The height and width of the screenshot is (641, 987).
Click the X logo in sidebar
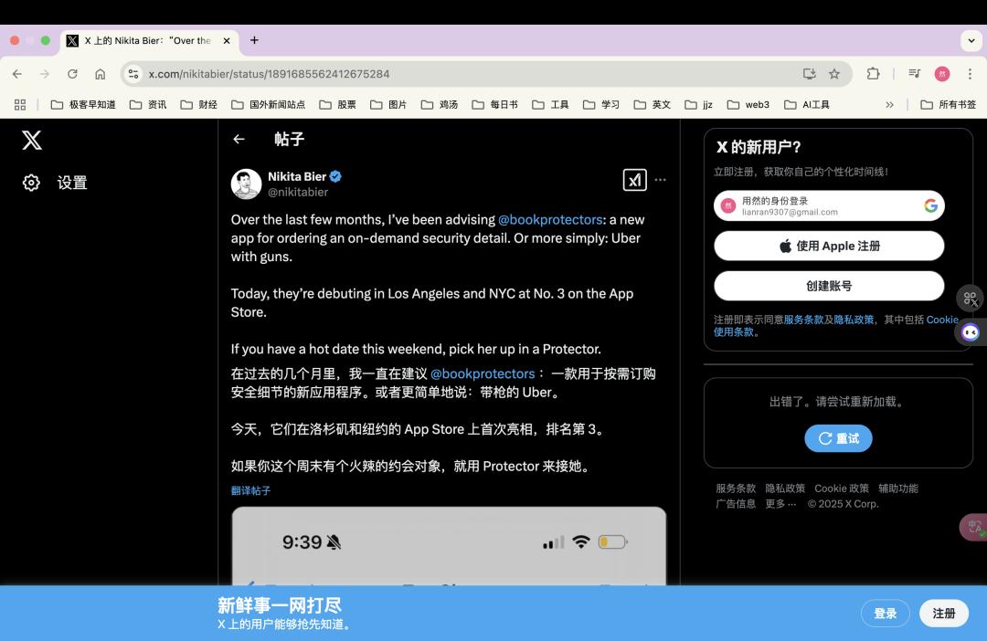pos(32,140)
